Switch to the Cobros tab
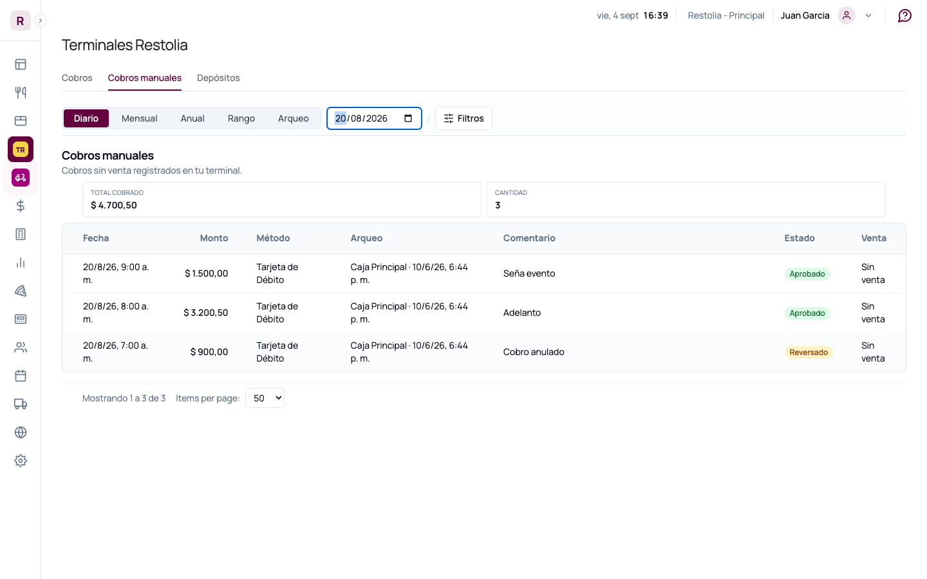This screenshot has height=579, width=927. [77, 78]
